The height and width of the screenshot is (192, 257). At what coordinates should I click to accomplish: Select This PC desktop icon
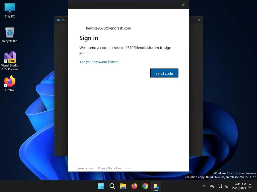coord(10,10)
